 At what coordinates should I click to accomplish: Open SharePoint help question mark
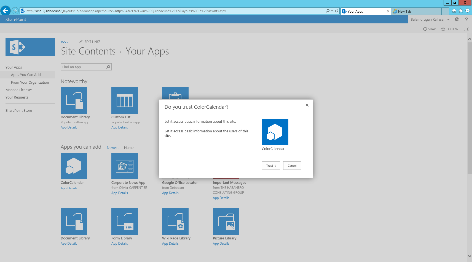coord(466,19)
